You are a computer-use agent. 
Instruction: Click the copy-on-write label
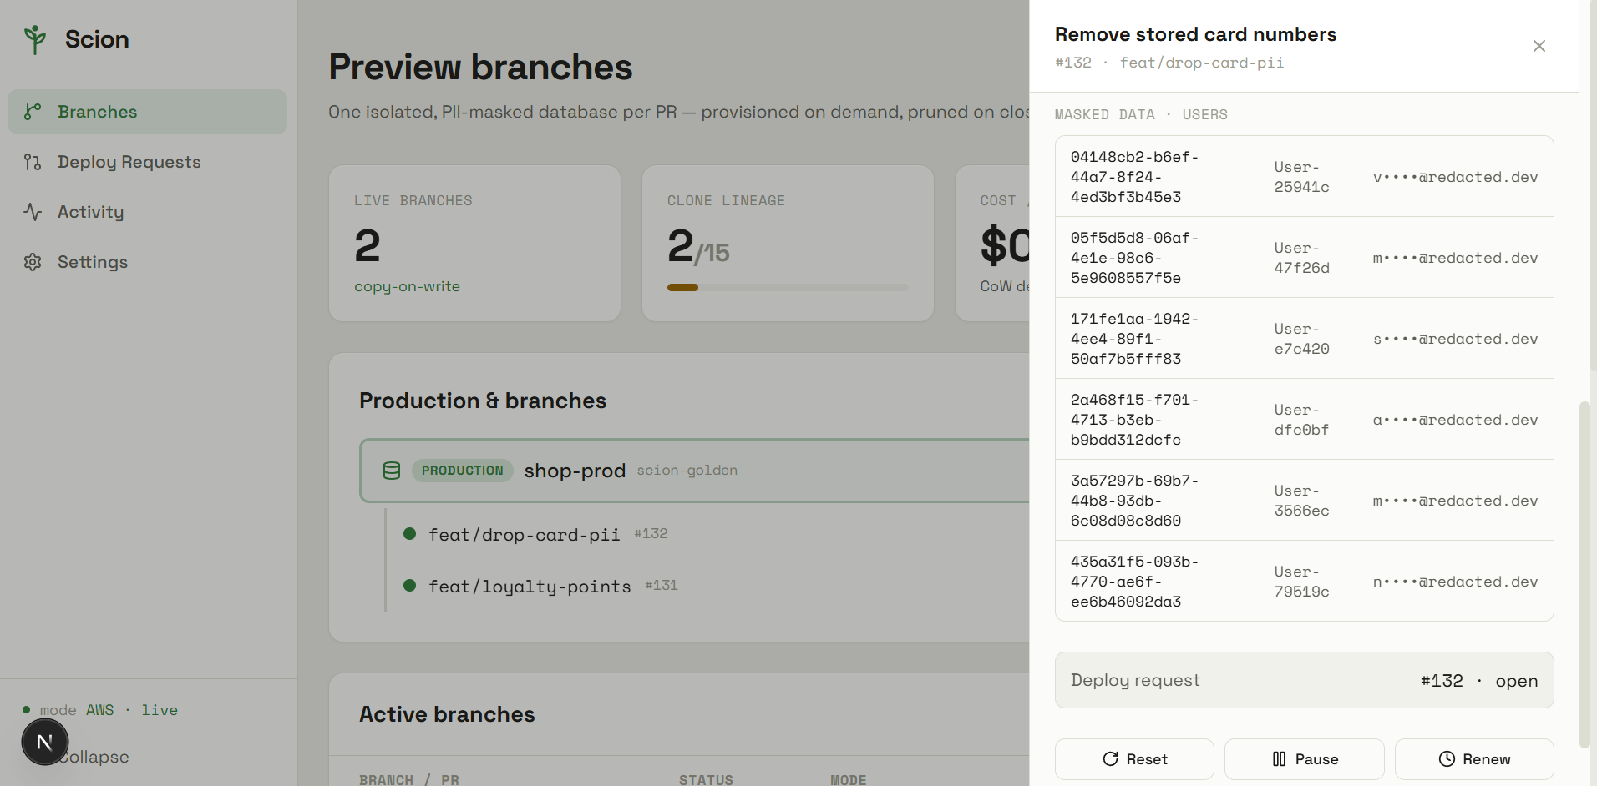pos(407,286)
